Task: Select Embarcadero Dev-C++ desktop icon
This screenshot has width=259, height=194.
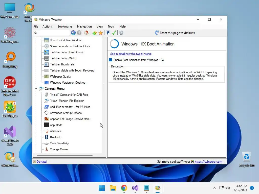Action: tap(10, 86)
